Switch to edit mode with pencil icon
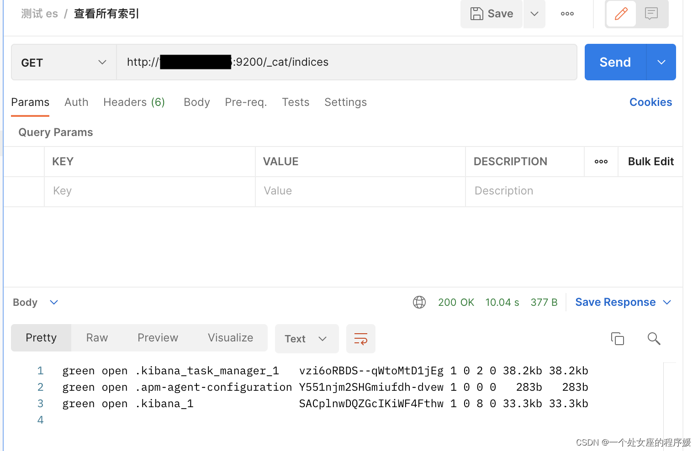The image size is (698, 451). [621, 14]
